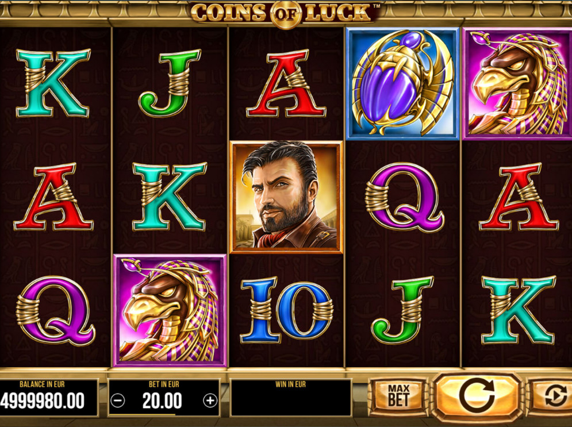The image size is (572, 427).
Task: Click the bet amount 20.00 field
Action: (x=164, y=398)
